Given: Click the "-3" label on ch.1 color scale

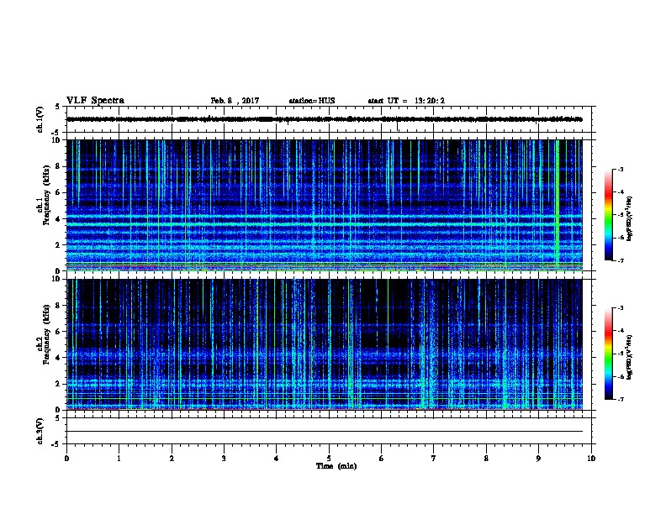Looking at the screenshot, I should (x=620, y=169).
